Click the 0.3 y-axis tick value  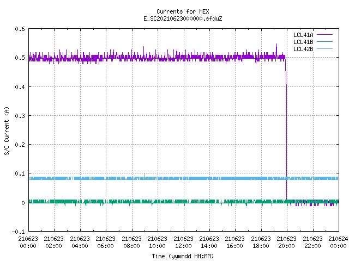pos(20,116)
